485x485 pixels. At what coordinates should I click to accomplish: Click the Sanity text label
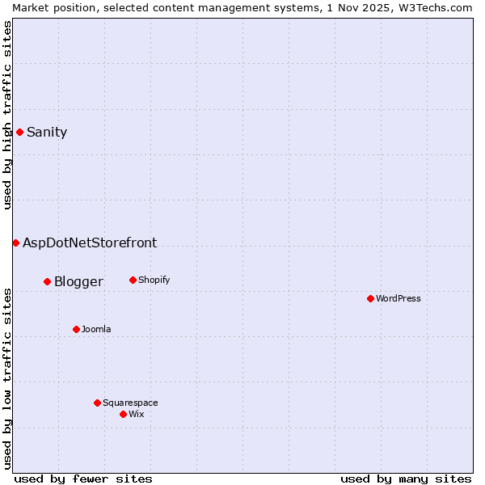[47, 133]
